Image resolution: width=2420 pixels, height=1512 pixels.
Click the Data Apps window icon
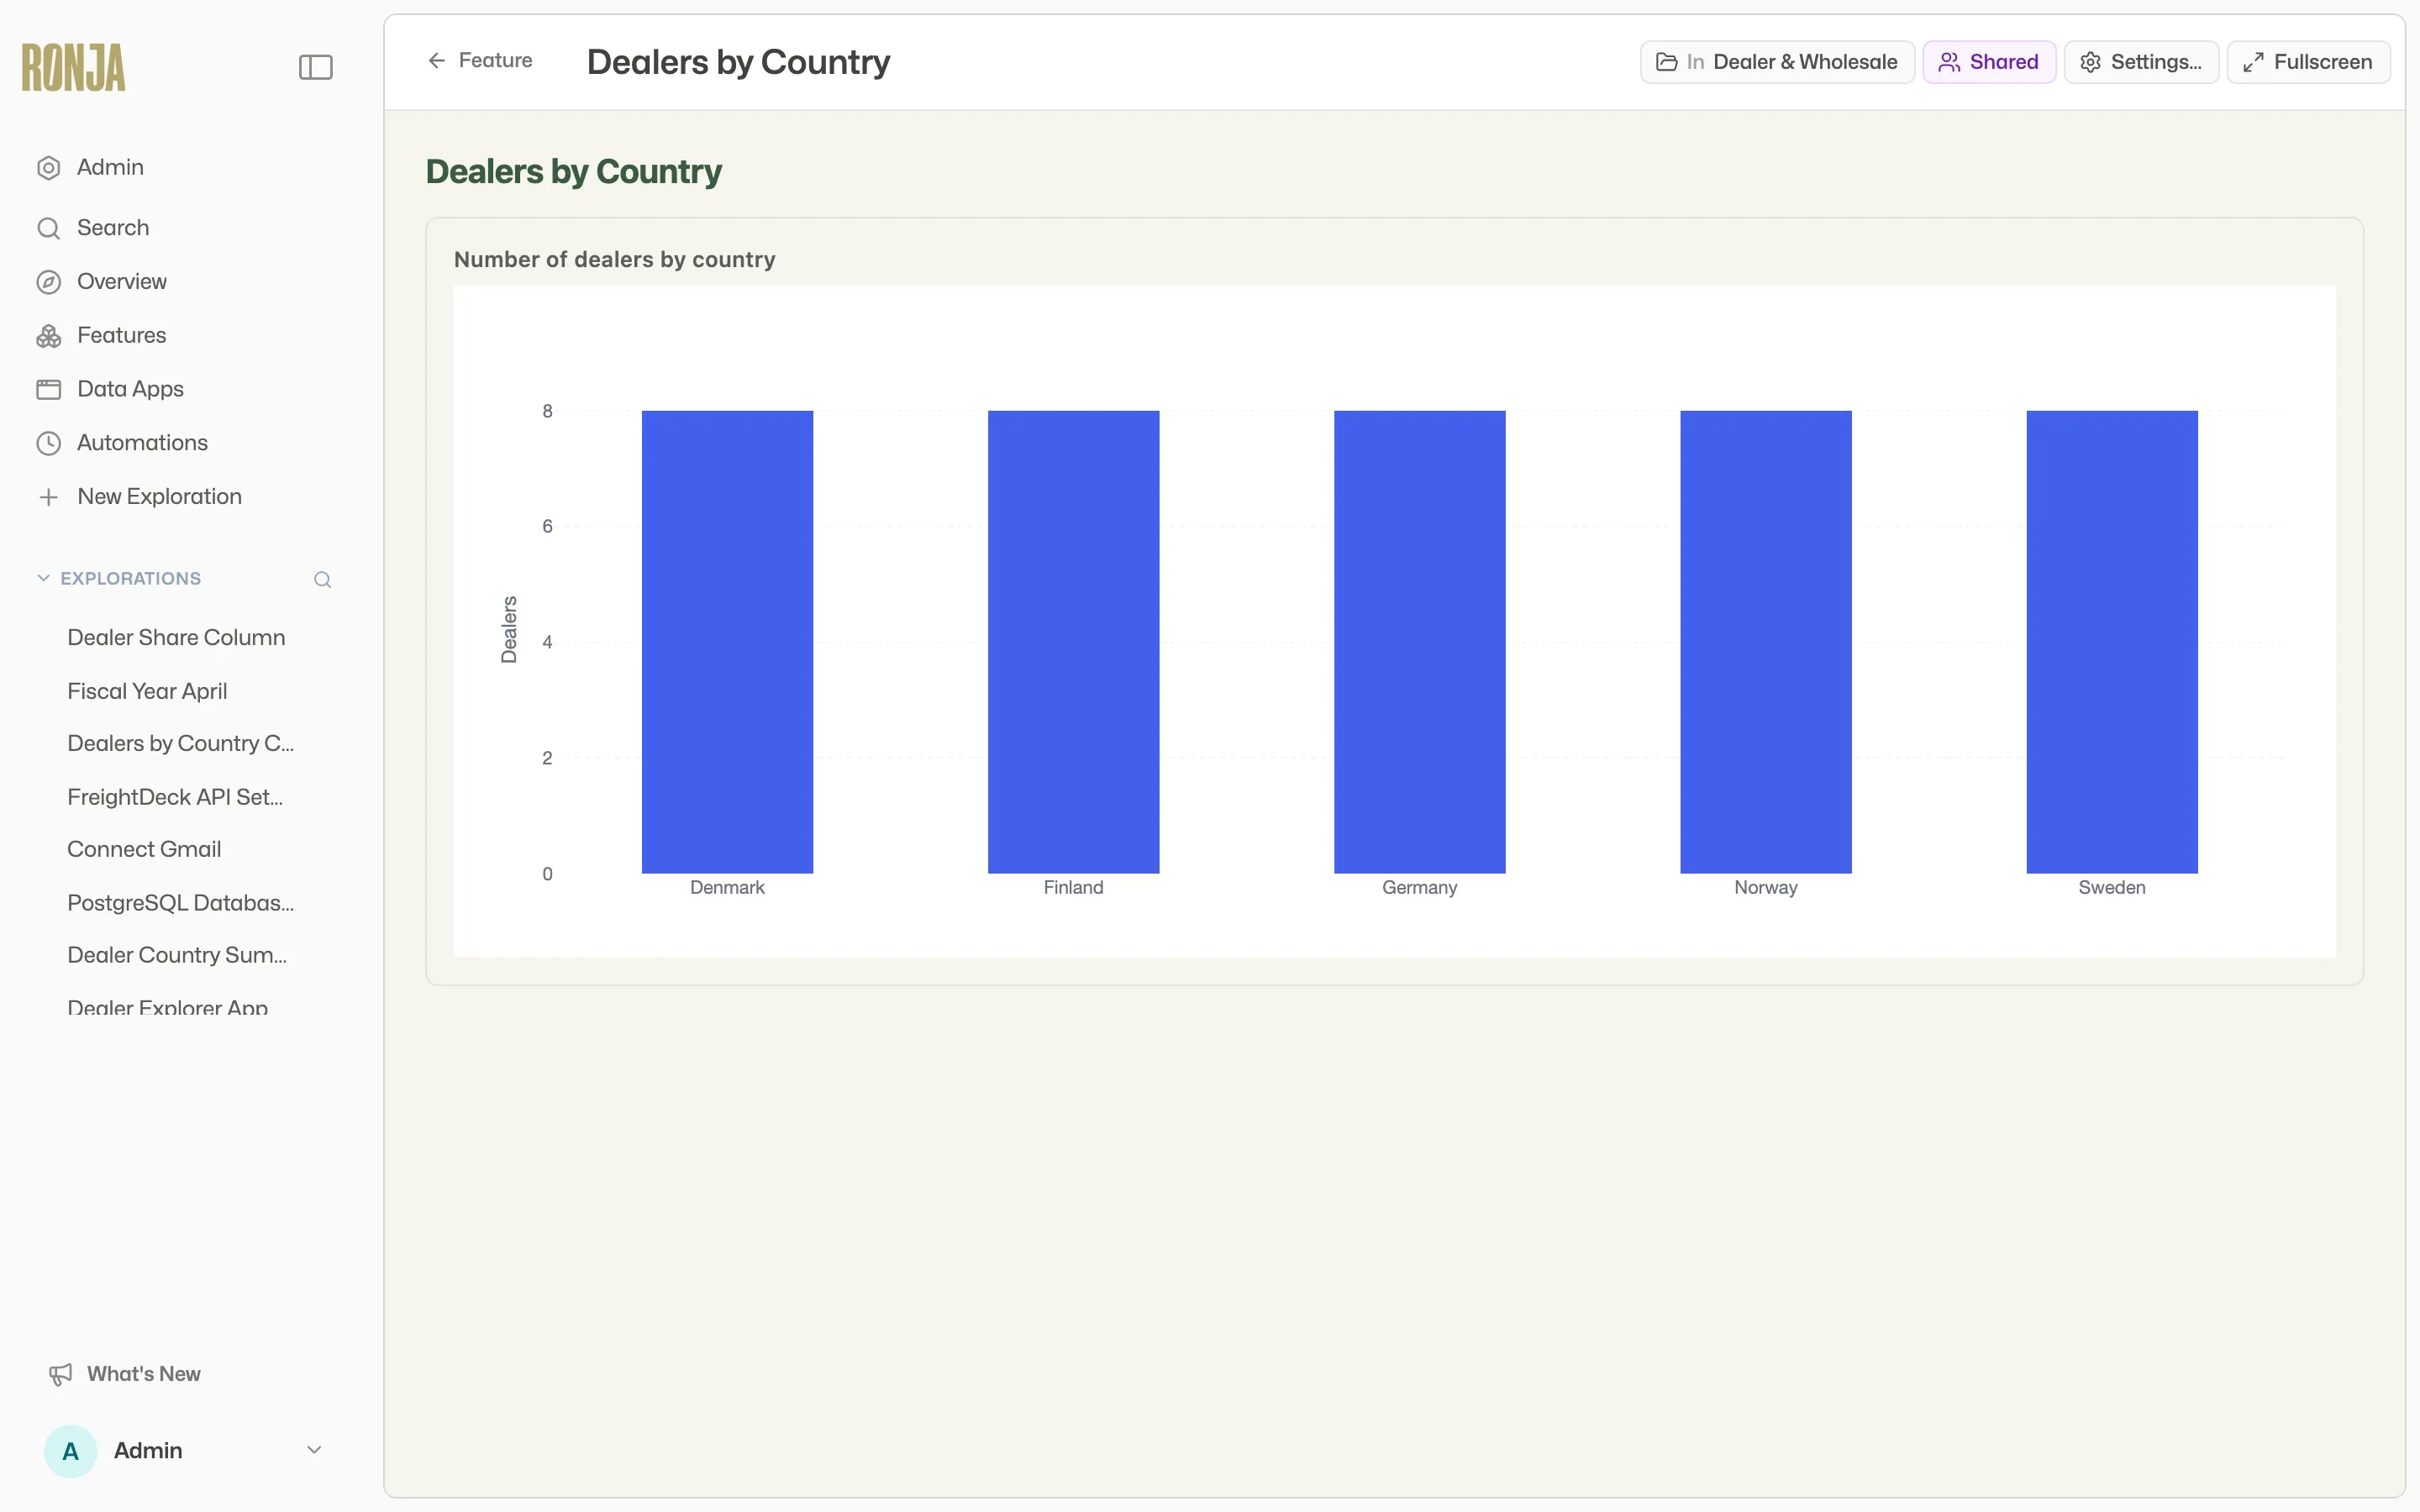[x=48, y=389]
